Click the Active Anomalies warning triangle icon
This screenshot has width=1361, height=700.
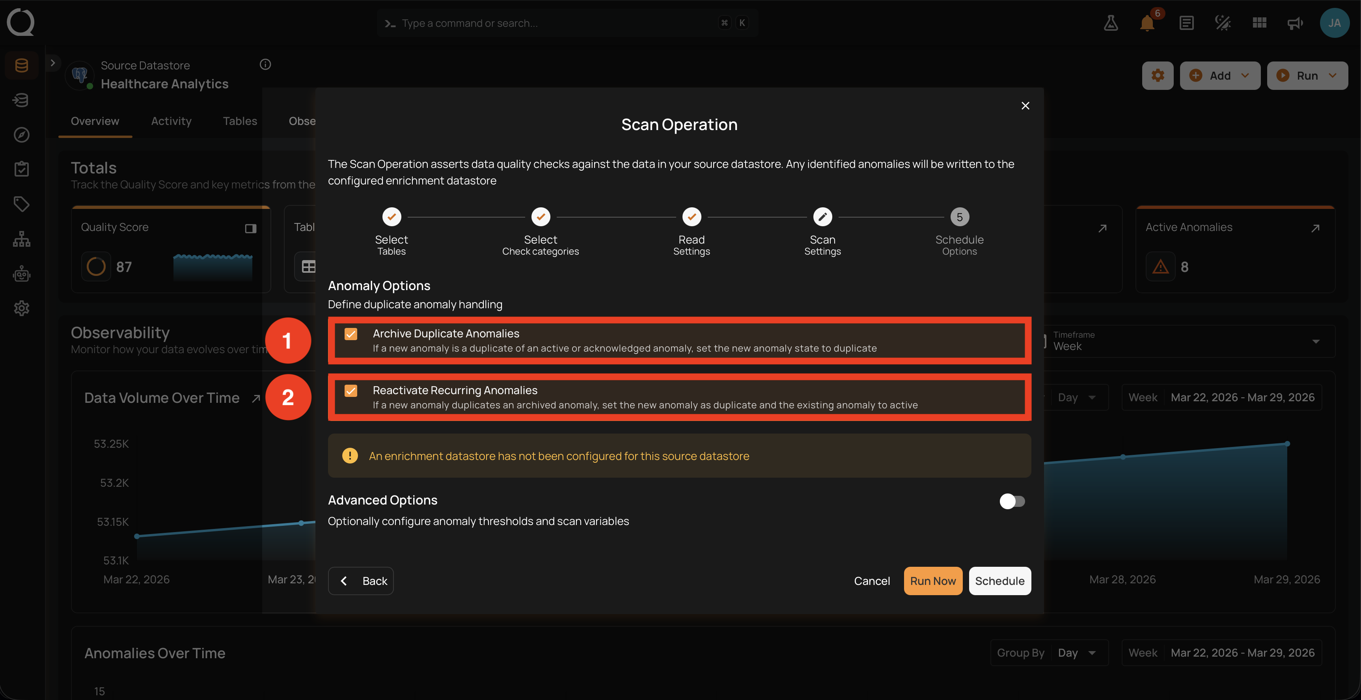1160,267
